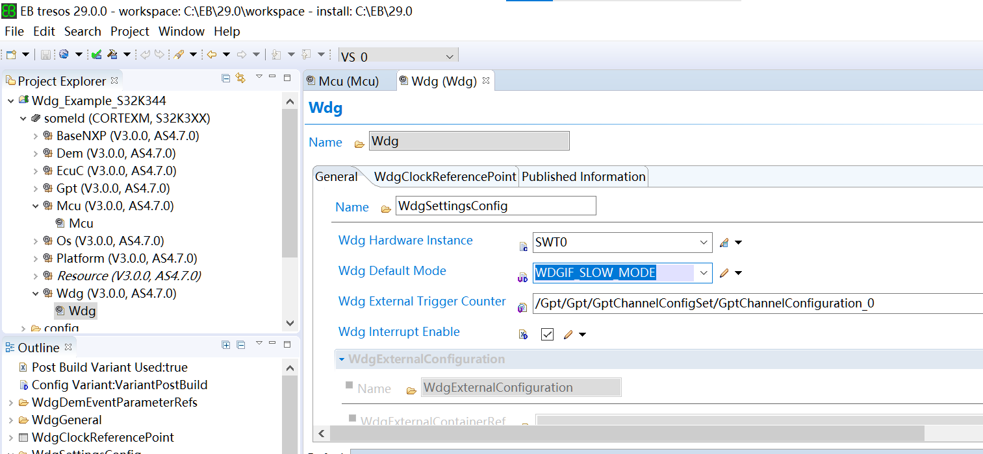Click the Name input field showing WdgSettingsConfig
Image resolution: width=983 pixels, height=454 pixels.
pos(495,206)
